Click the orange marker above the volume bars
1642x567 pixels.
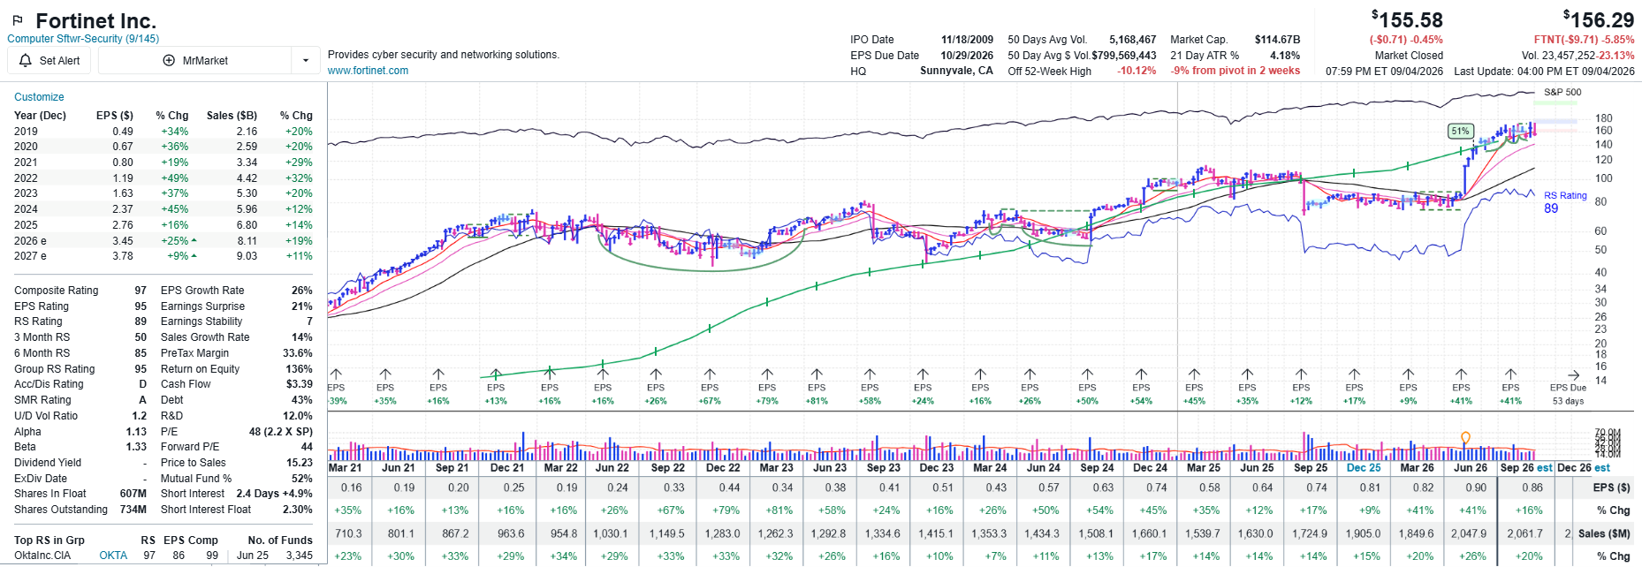(1465, 438)
